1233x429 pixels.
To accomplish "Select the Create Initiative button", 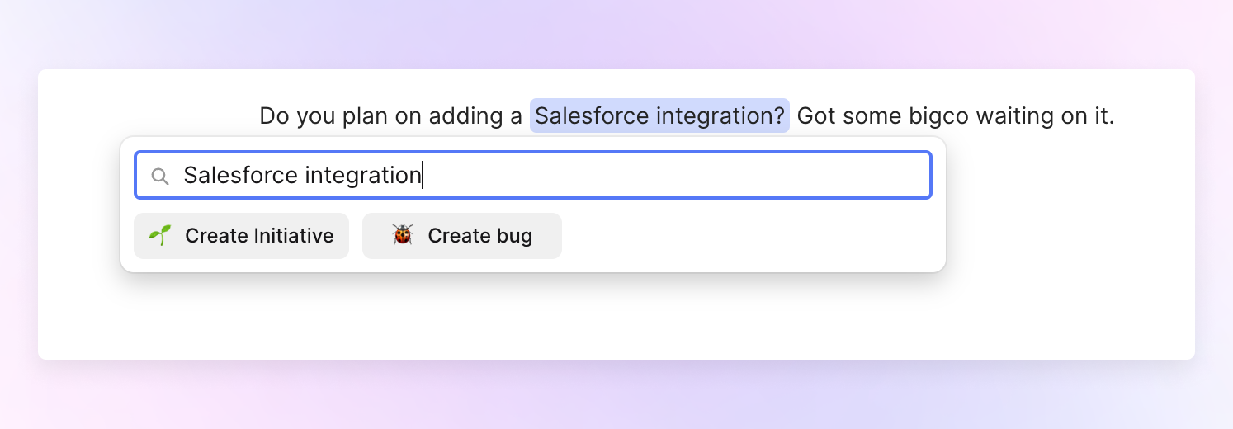I will point(241,236).
